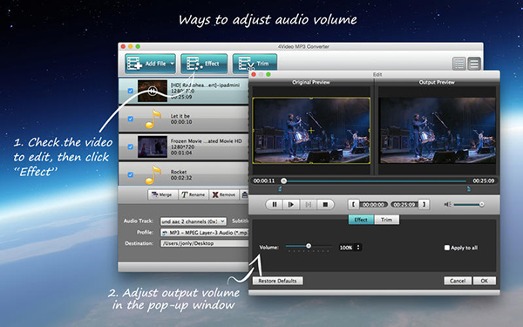
Task: Click the Merge button
Action: [x=162, y=194]
